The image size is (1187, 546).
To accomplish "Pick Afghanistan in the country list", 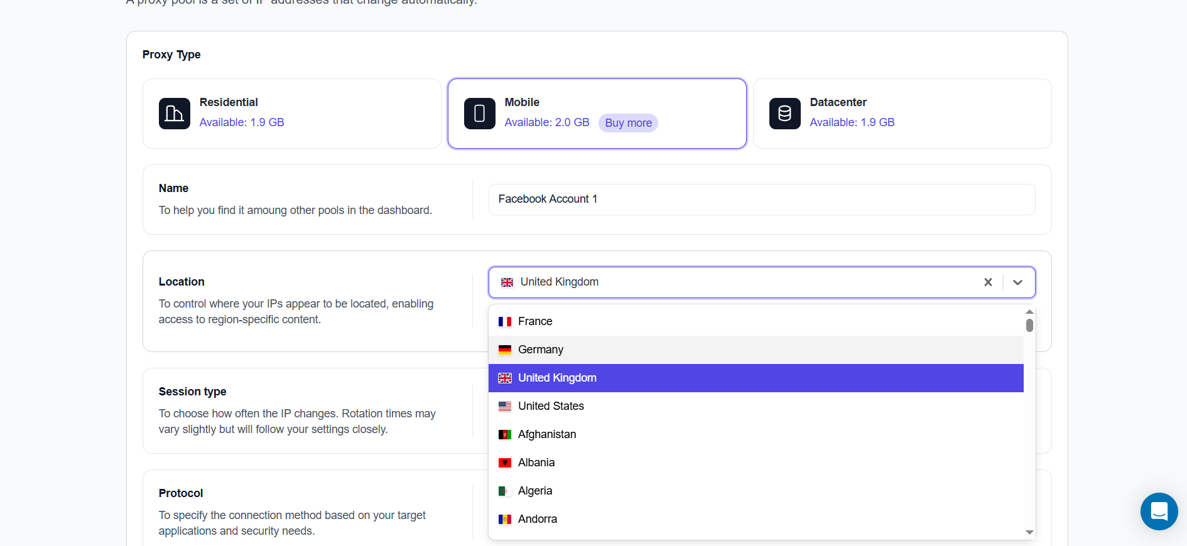I will click(756, 434).
